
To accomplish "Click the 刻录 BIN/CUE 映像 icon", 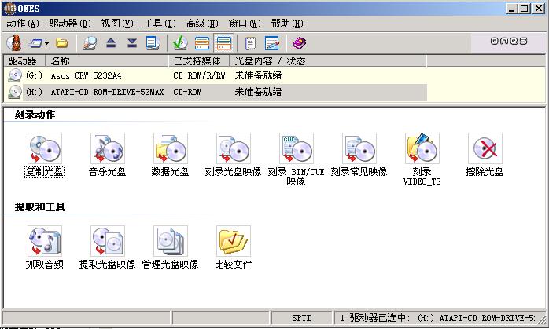I will click(296, 149).
